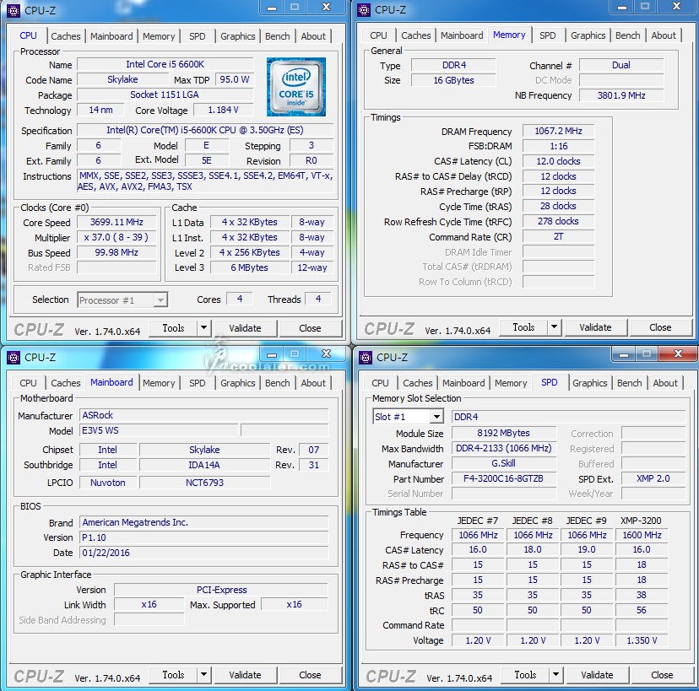Click the memory Size value 16 GBytes

453,80
